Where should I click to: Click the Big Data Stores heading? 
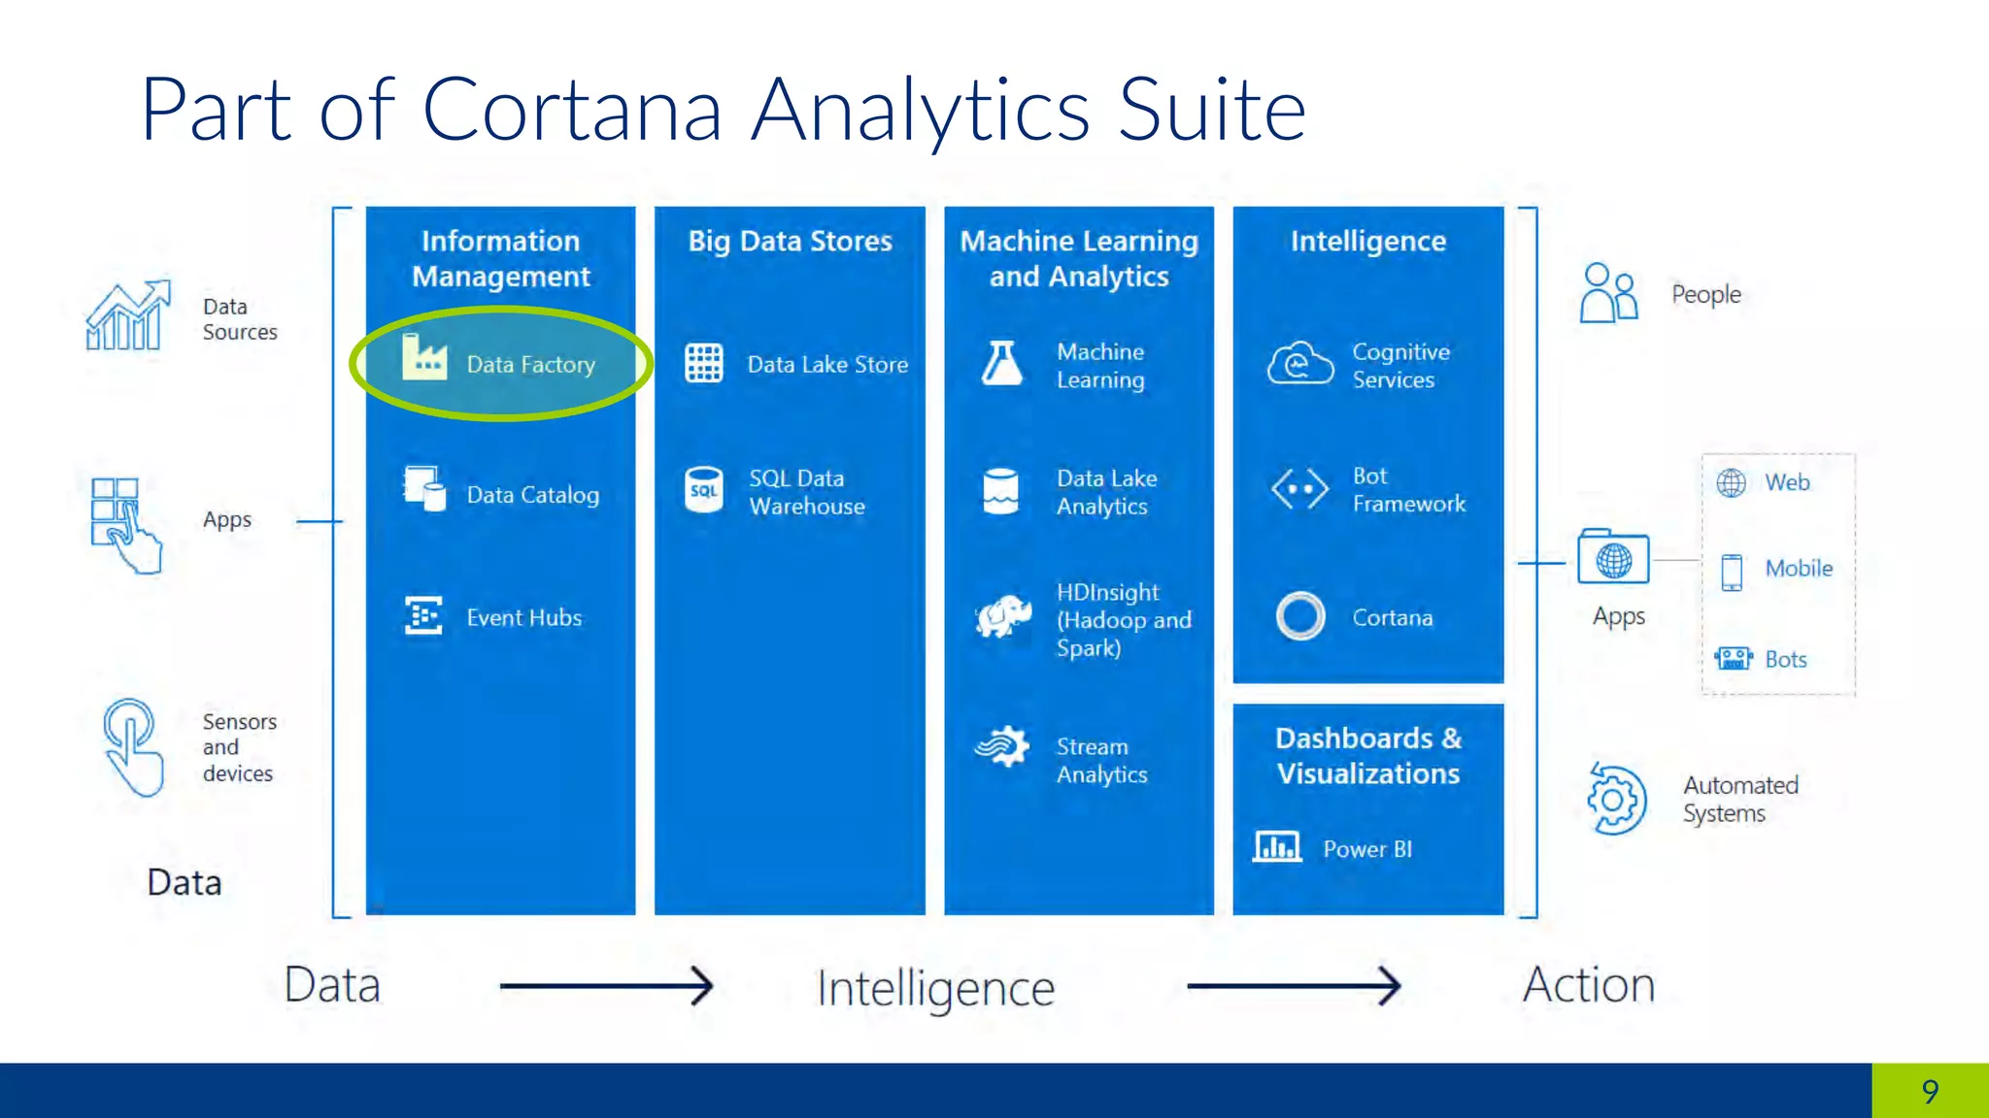pos(790,242)
